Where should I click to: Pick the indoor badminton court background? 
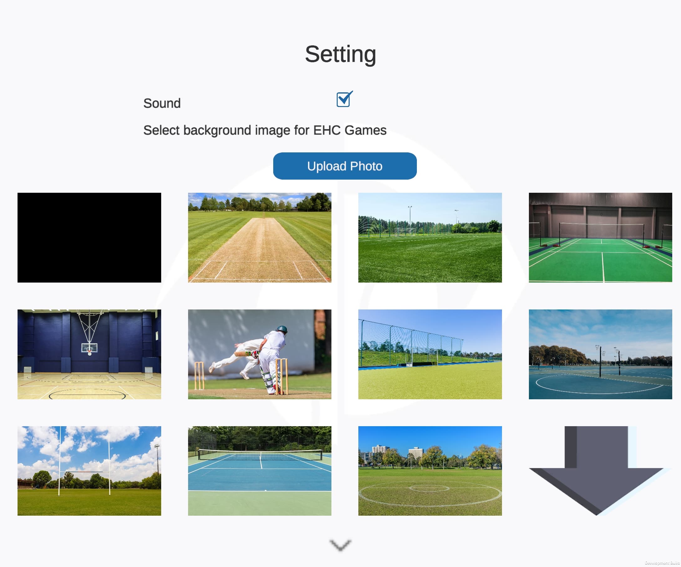click(601, 238)
